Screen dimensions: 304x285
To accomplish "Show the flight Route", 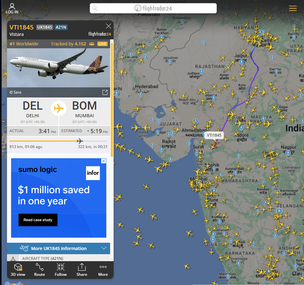I will (40, 270).
